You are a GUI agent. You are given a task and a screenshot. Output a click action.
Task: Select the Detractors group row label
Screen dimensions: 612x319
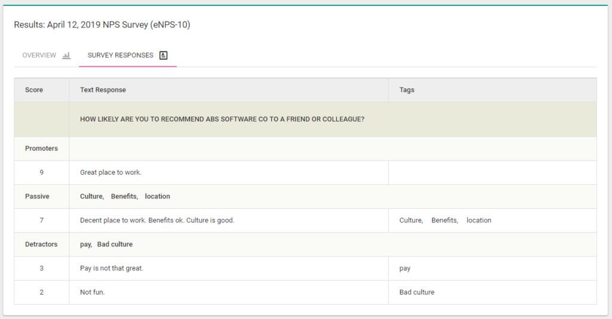point(41,244)
